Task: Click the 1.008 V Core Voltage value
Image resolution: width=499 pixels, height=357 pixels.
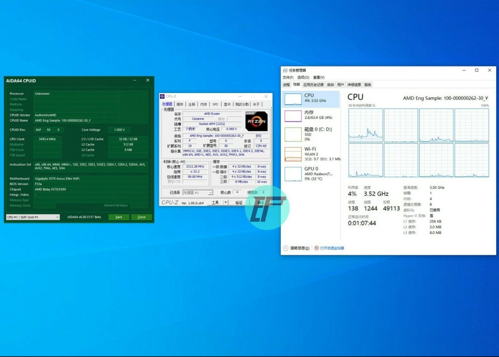Action: pyautogui.click(x=119, y=130)
